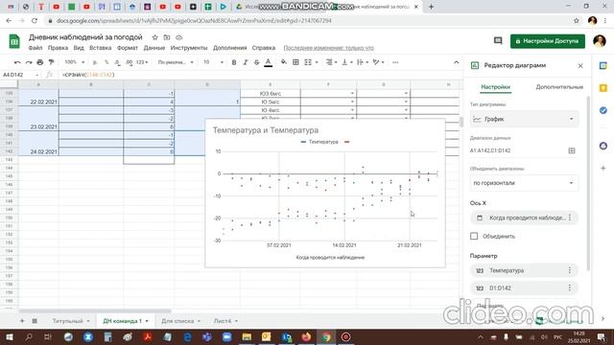This screenshot has width=614, height=345.
Task: Open the Формат menu
Action: coord(128,48)
